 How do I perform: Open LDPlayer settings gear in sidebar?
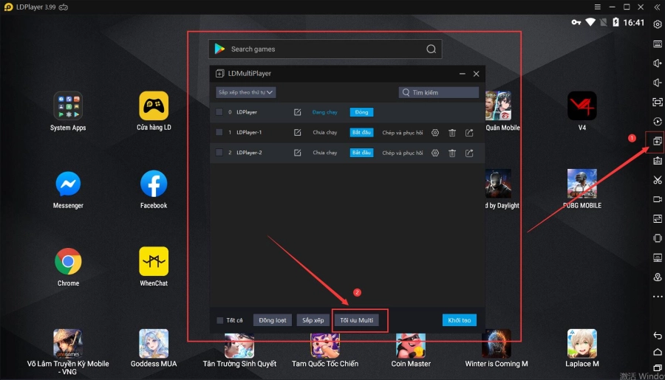tap(657, 24)
